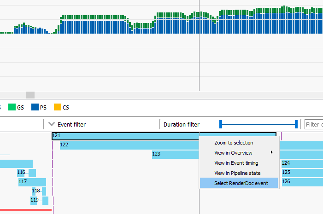Click right handle of Duration filter slider
The image size is (323, 214).
296,124
